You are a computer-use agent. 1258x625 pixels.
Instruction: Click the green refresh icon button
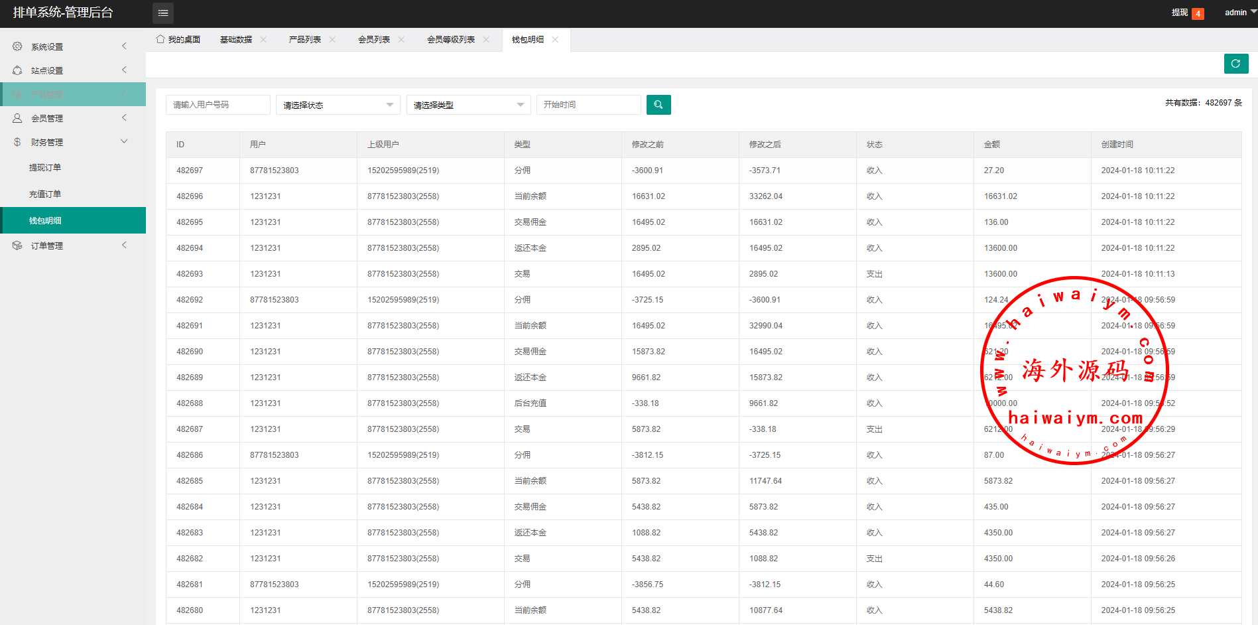[1235, 64]
